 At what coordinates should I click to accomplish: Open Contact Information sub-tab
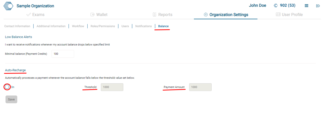point(17,26)
